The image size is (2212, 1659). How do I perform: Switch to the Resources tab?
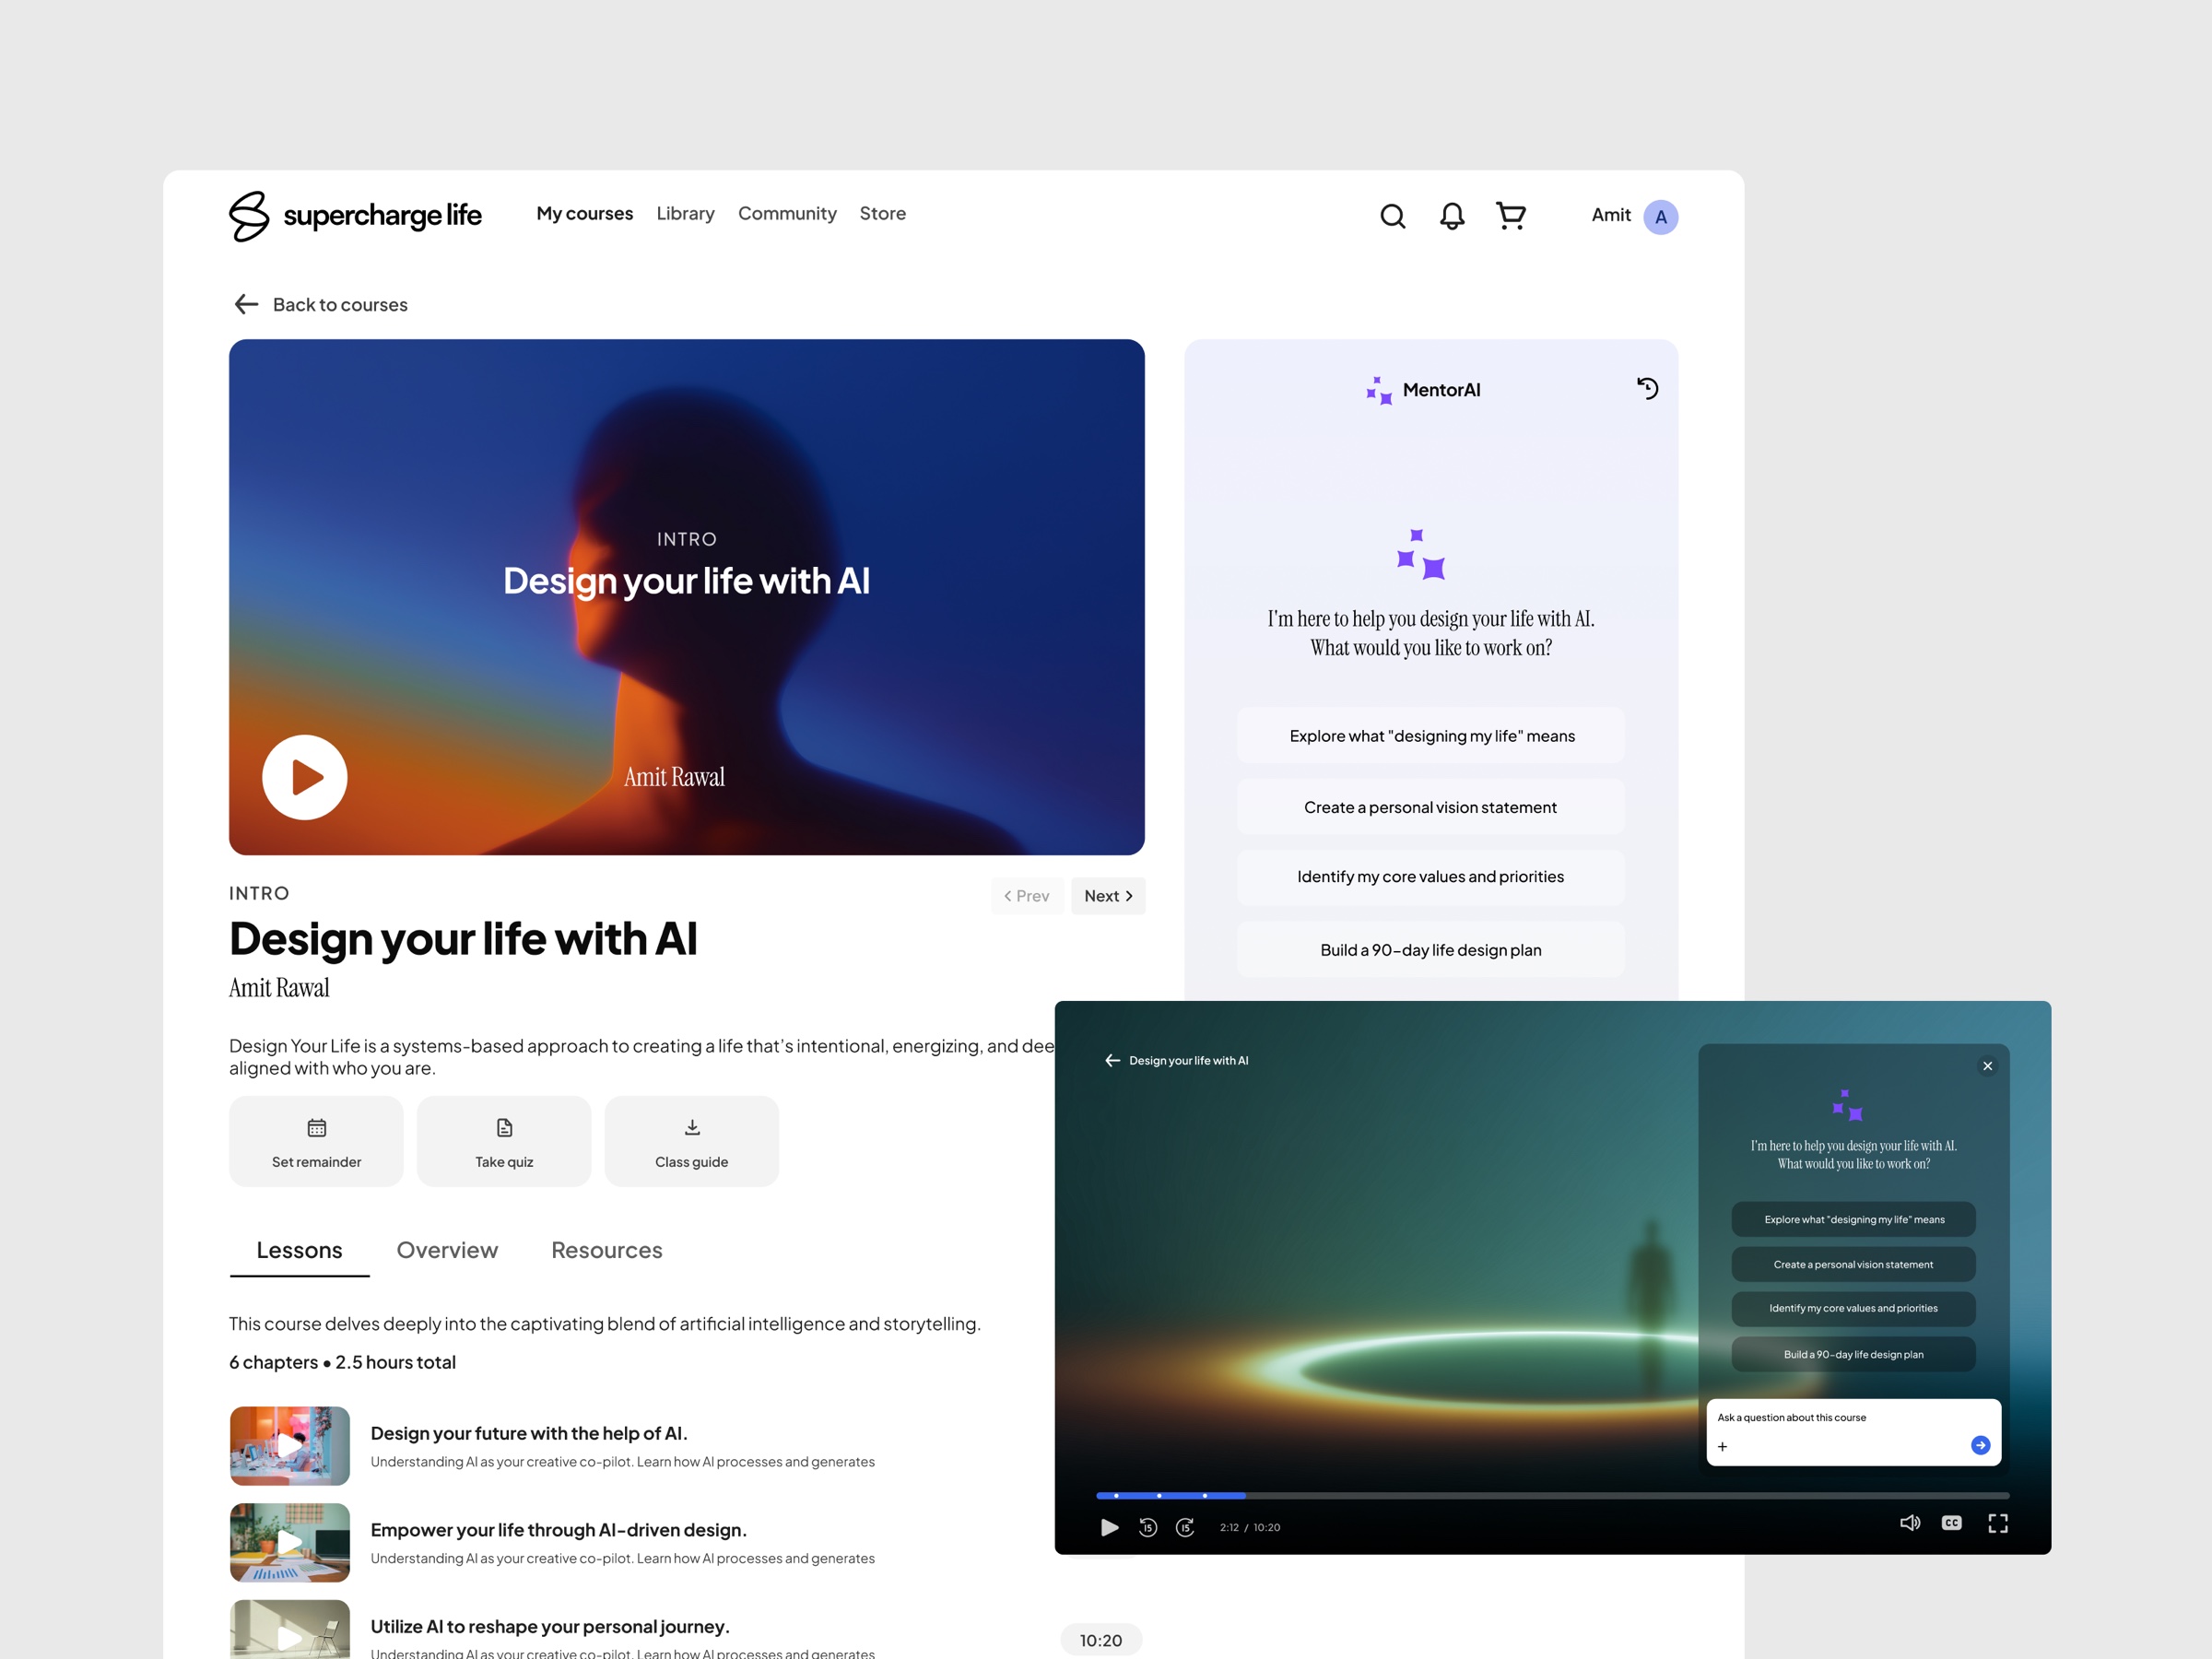607,1251
